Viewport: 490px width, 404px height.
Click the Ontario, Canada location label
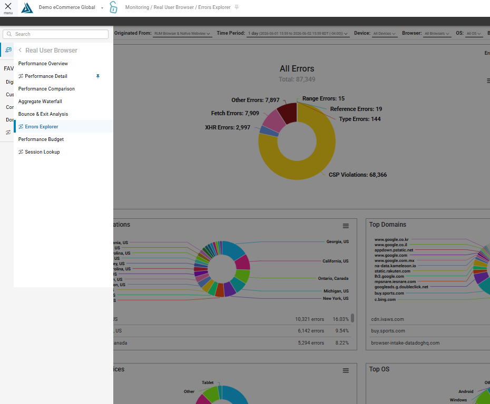tap(333, 278)
